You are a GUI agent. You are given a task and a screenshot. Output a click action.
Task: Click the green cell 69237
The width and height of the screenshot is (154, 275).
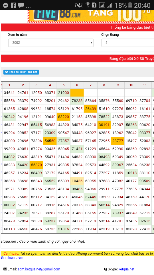pyautogui.click(x=50, y=221)
